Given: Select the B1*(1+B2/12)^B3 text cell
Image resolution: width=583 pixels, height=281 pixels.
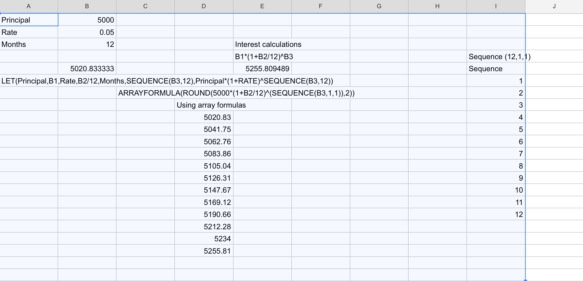Looking at the screenshot, I should 262,57.
